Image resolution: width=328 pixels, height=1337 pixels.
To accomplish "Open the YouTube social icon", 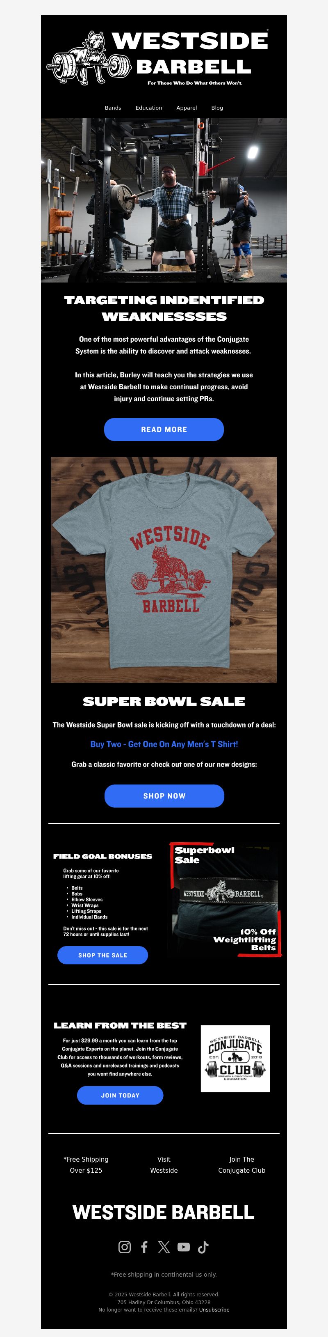I will point(183,1247).
